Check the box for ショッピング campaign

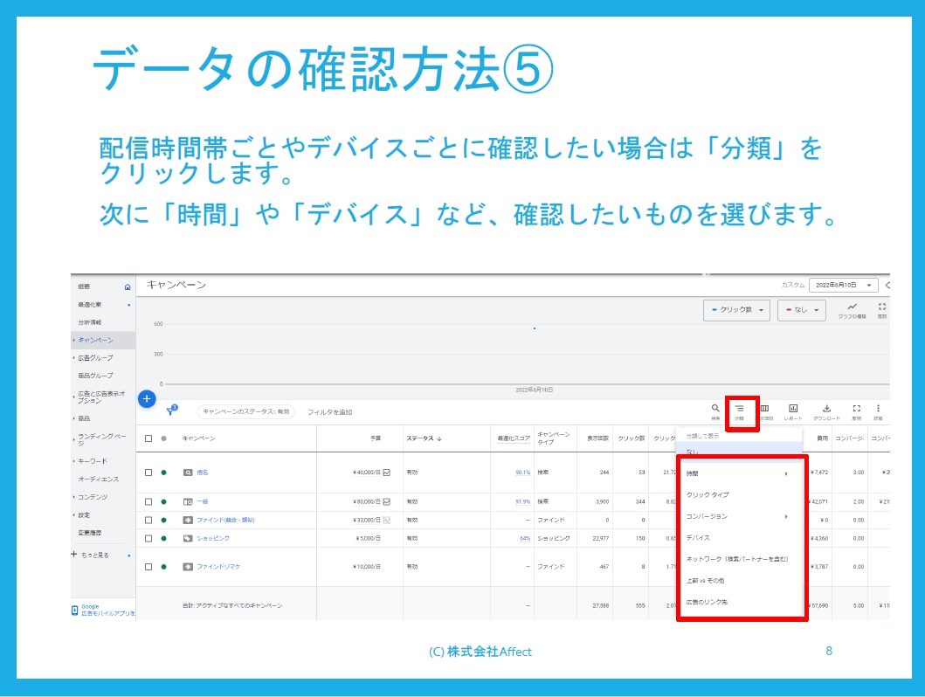(x=148, y=538)
